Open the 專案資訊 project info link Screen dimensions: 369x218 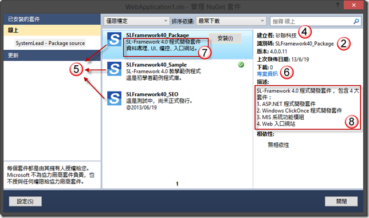[x=268, y=74]
